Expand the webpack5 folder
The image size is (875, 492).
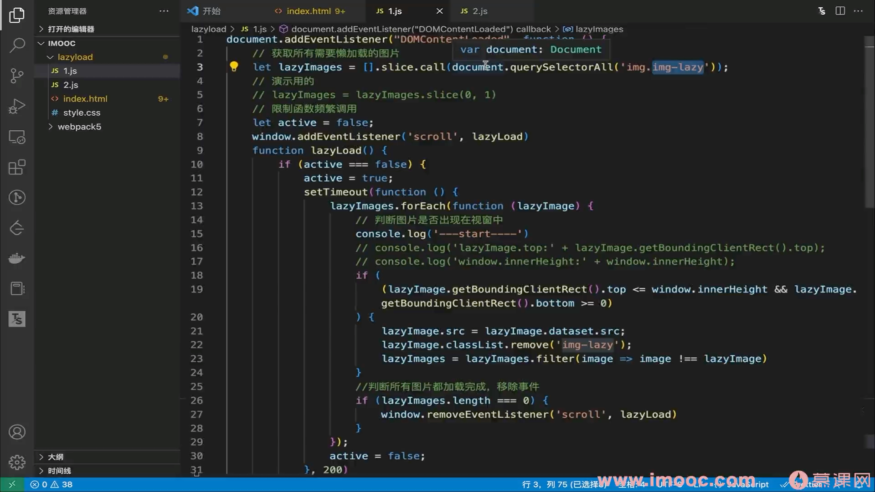[79, 127]
